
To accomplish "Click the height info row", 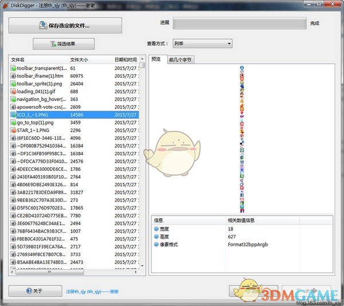I will coord(242,237).
